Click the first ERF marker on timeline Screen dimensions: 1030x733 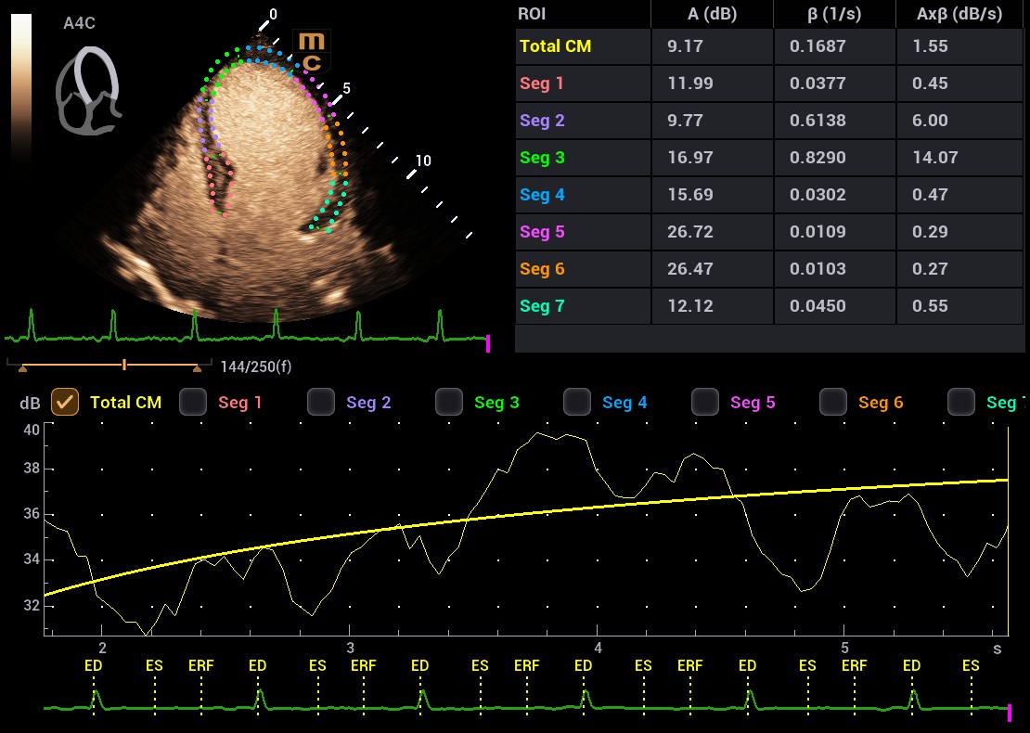pyautogui.click(x=201, y=665)
